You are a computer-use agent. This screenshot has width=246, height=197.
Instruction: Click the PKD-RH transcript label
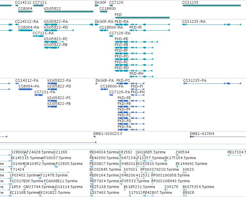pyautogui.click(x=136, y=73)
